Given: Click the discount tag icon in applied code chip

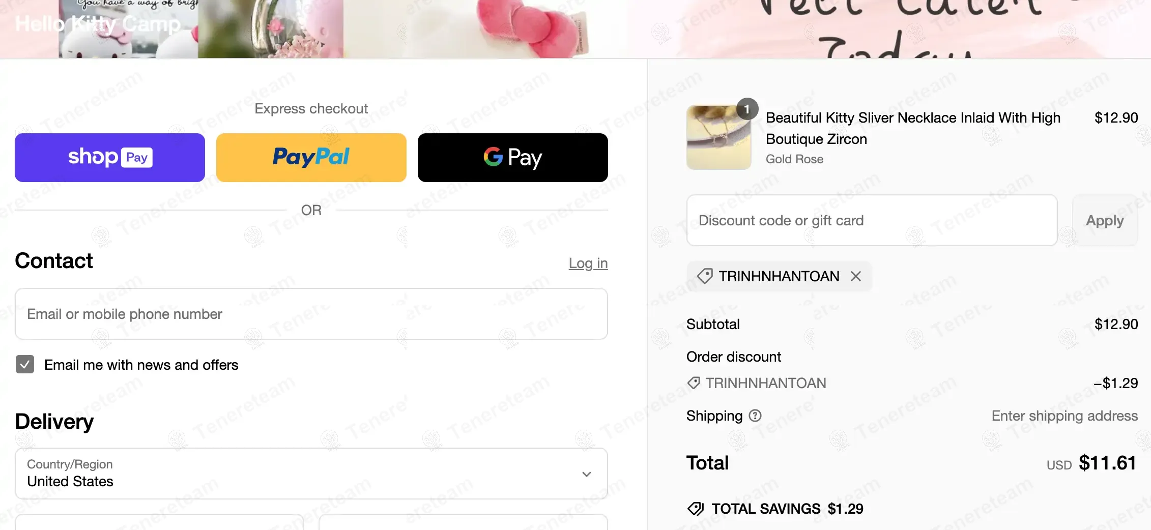Looking at the screenshot, I should [x=705, y=276].
